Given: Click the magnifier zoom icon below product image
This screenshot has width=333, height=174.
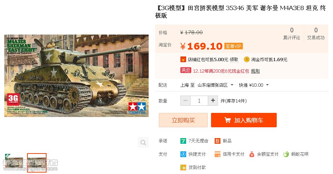Looking at the screenshot, I should 143,142.
